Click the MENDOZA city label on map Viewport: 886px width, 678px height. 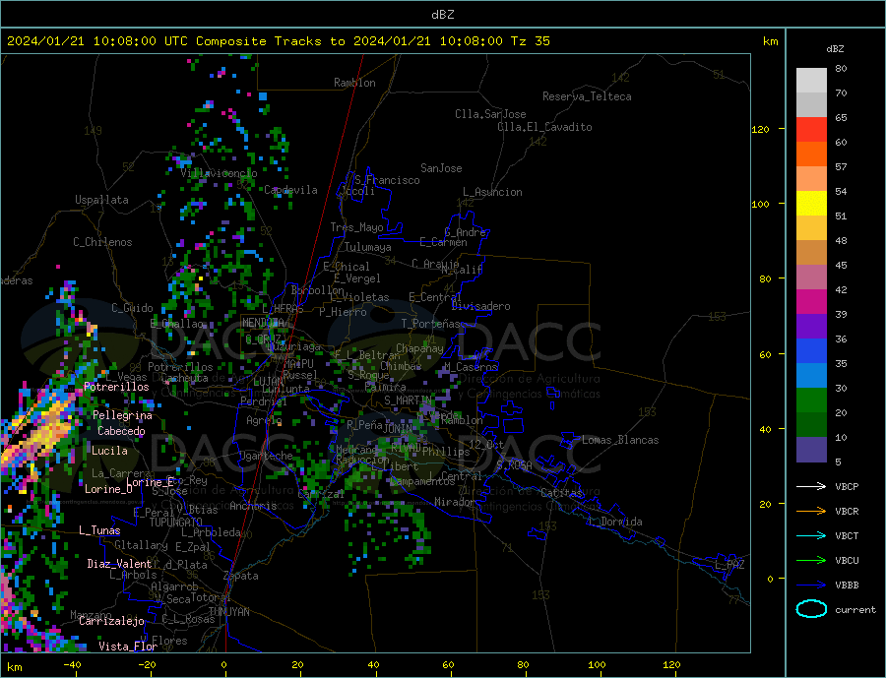[264, 322]
